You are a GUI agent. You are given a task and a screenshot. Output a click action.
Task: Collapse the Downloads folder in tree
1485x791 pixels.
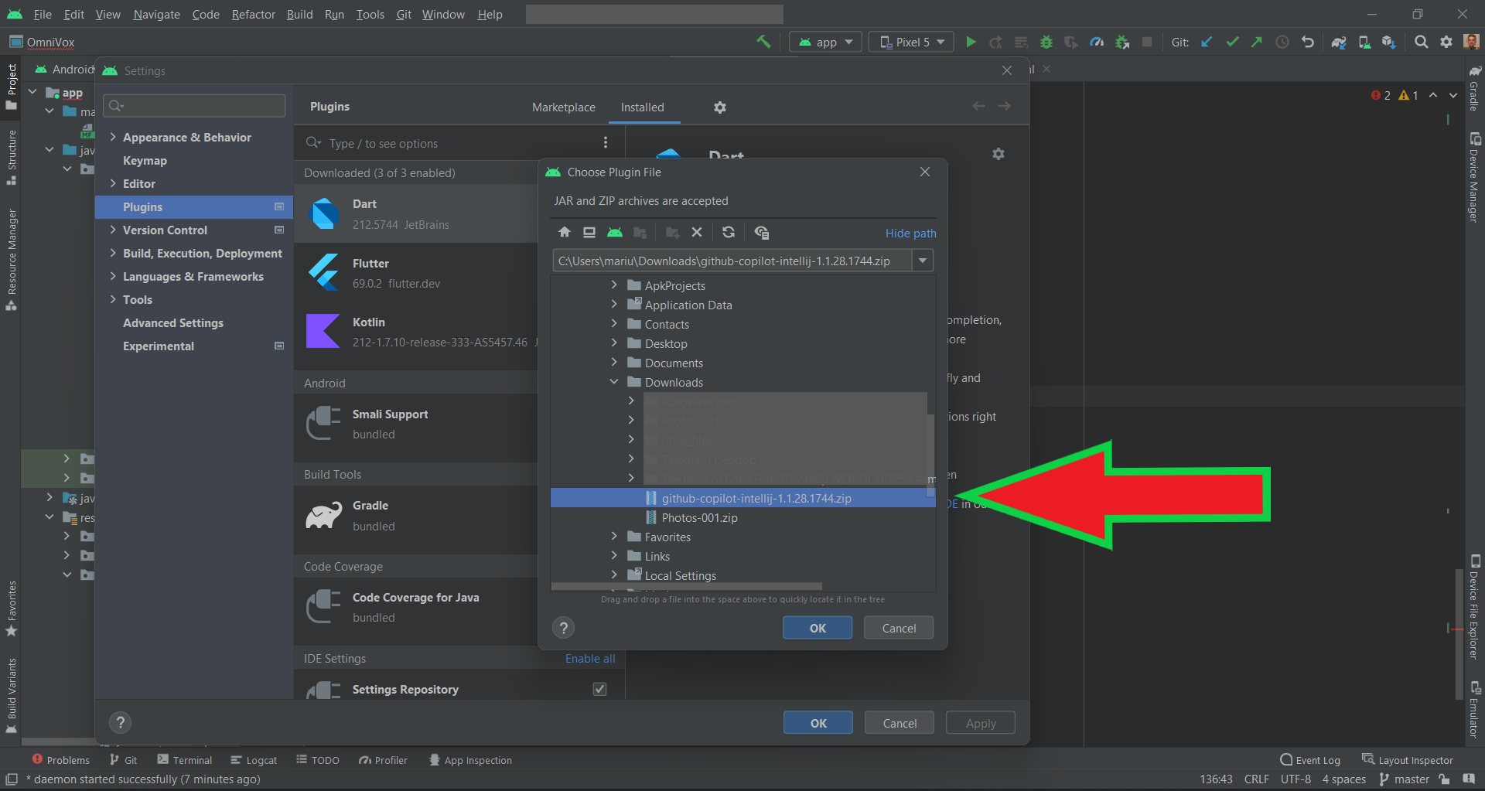[x=614, y=382]
